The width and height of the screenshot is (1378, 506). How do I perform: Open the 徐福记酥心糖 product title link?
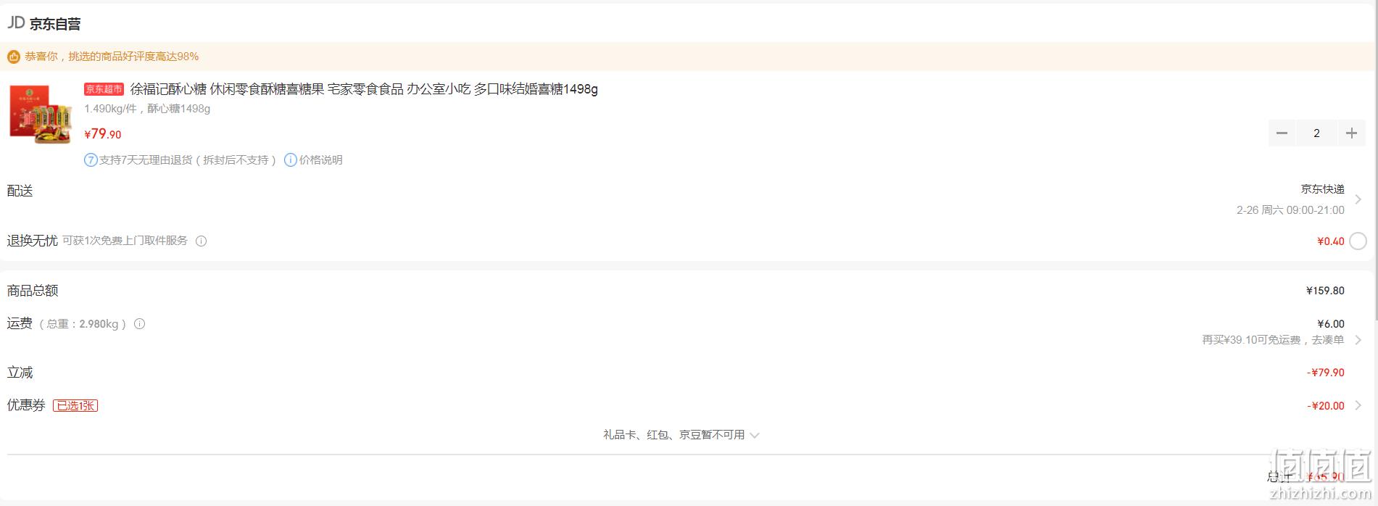364,89
